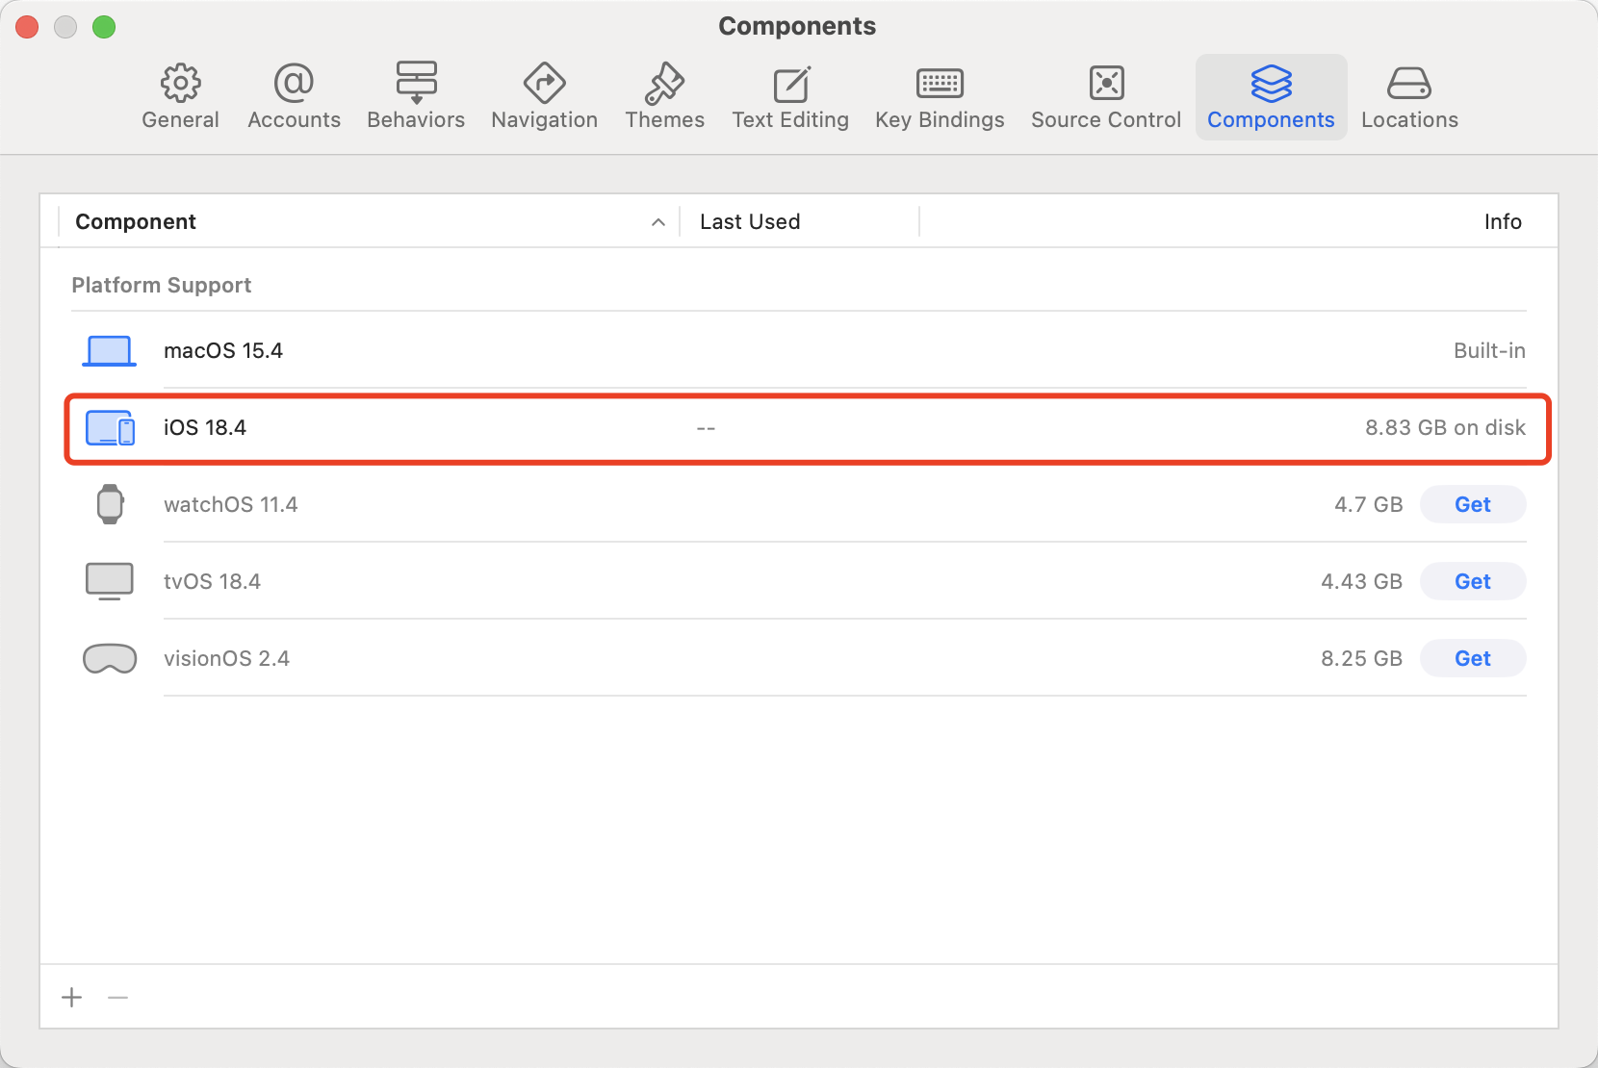1598x1068 pixels.
Task: Open the Themes paintbrush icon
Action: [x=664, y=84]
